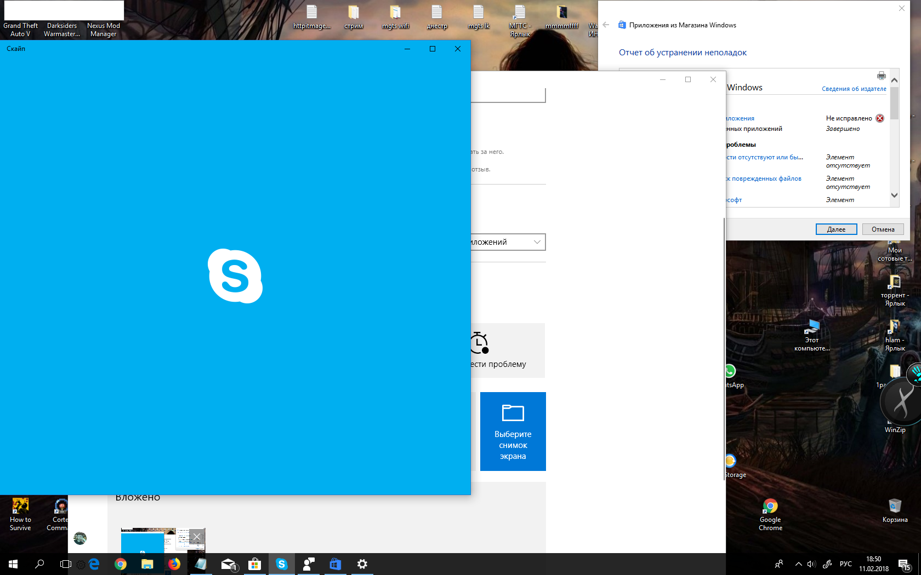Launch Microsoft Edge from the taskbar
Screen dimensions: 921x575
94,564
